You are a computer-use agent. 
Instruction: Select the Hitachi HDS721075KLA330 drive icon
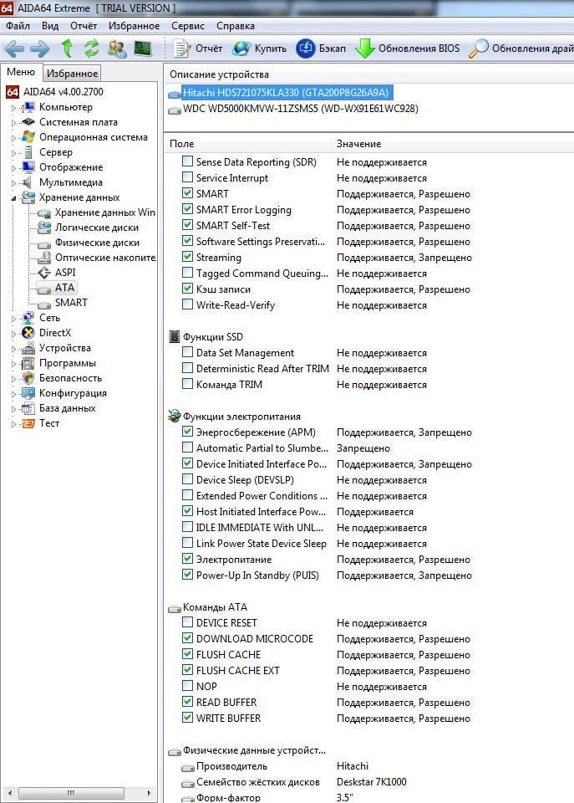coord(175,93)
